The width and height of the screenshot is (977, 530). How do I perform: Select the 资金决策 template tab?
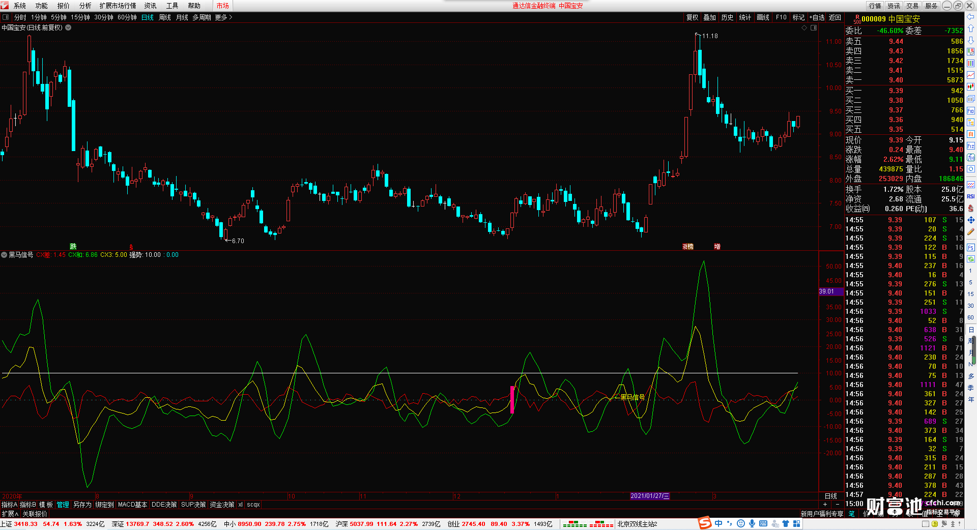222,505
